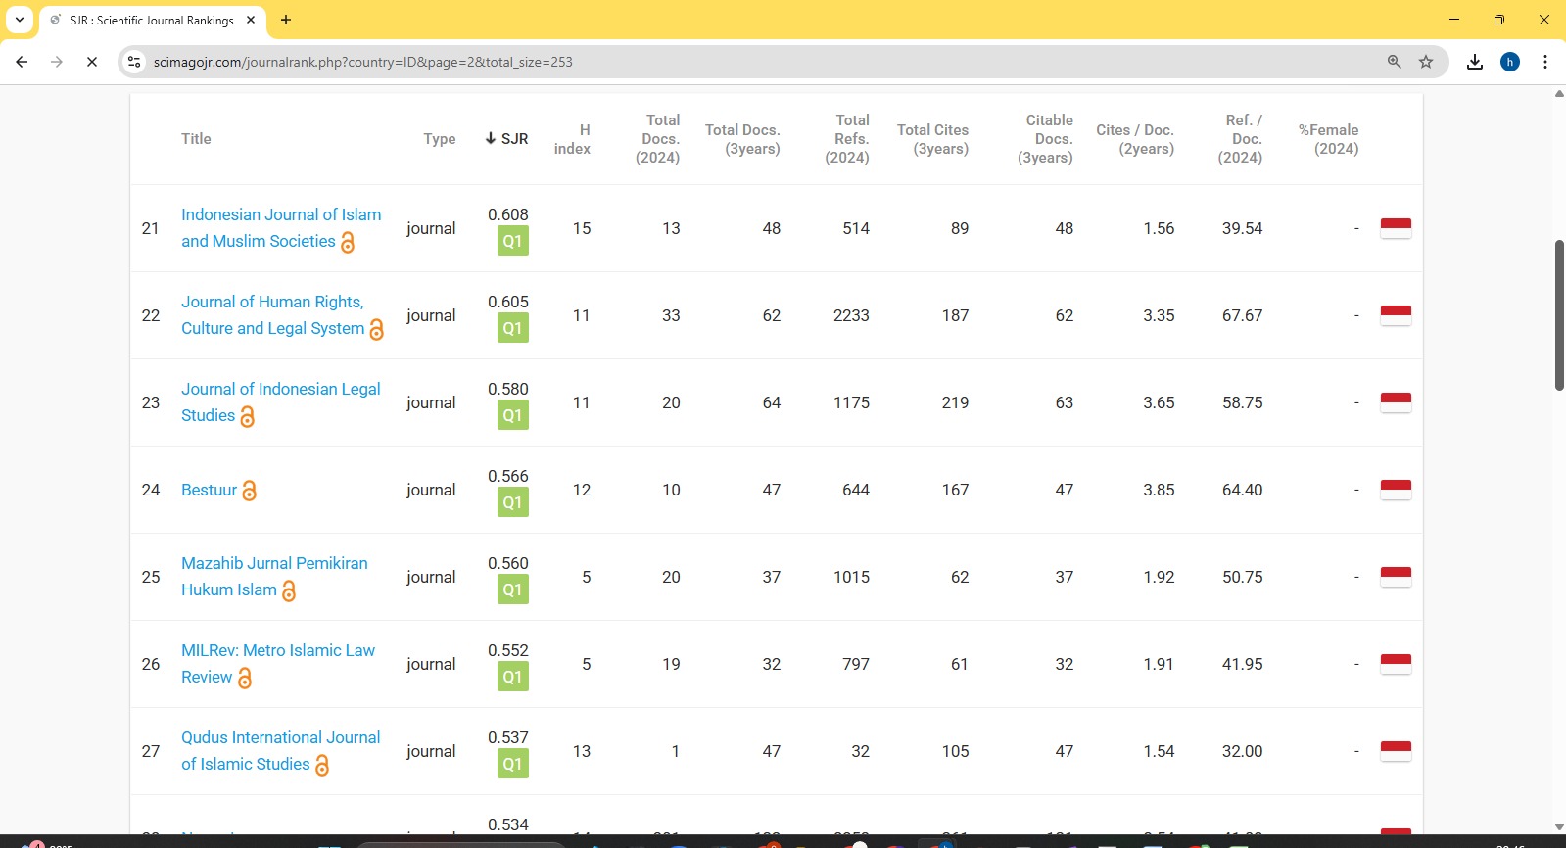
Task: Close the SJR Scientific Journal Rankings tab
Action: (x=251, y=20)
